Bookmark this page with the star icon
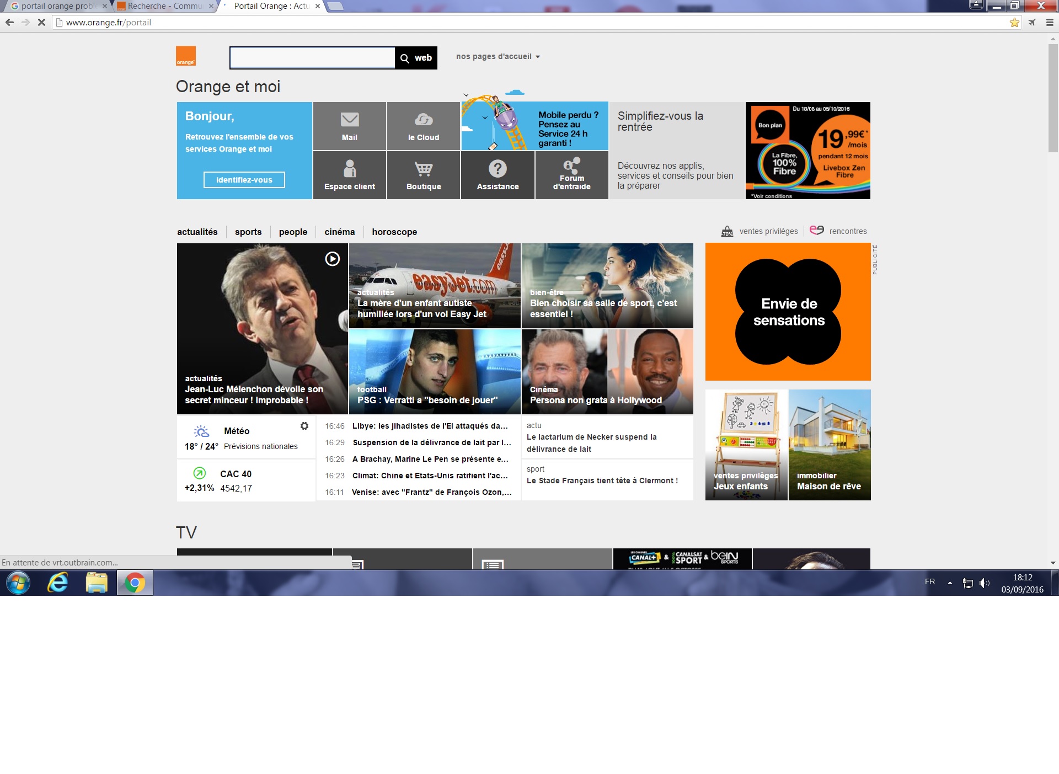The height and width of the screenshot is (774, 1059). pyautogui.click(x=1014, y=23)
